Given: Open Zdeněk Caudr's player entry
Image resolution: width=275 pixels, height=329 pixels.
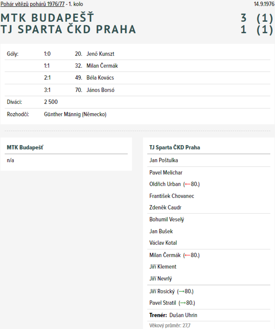Looking at the screenshot, I should click(x=165, y=208).
